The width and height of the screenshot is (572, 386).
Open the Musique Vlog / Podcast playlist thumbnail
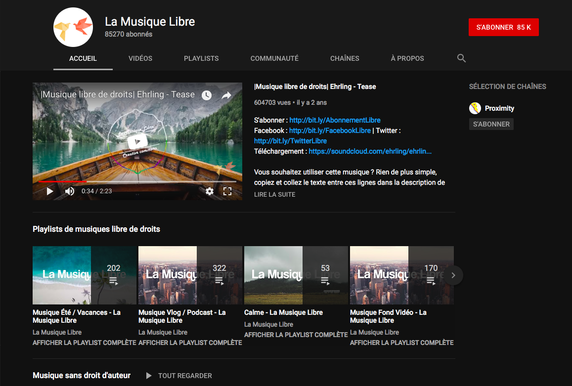[190, 275]
